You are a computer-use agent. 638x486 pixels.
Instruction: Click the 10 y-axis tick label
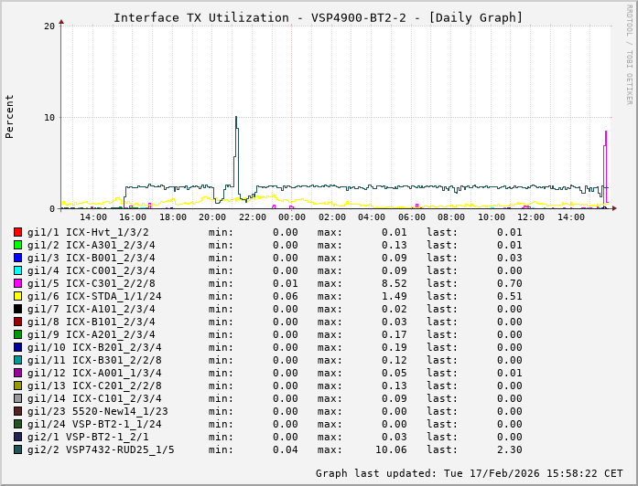[x=49, y=118]
